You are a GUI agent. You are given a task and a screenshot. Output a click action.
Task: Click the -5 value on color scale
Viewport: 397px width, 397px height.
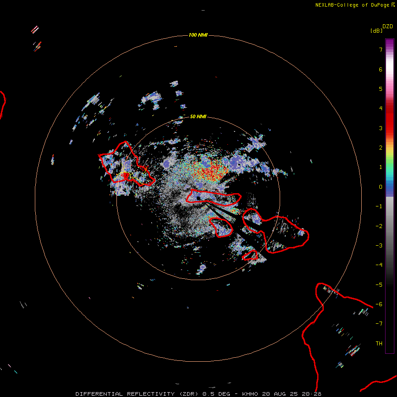pos(379,285)
